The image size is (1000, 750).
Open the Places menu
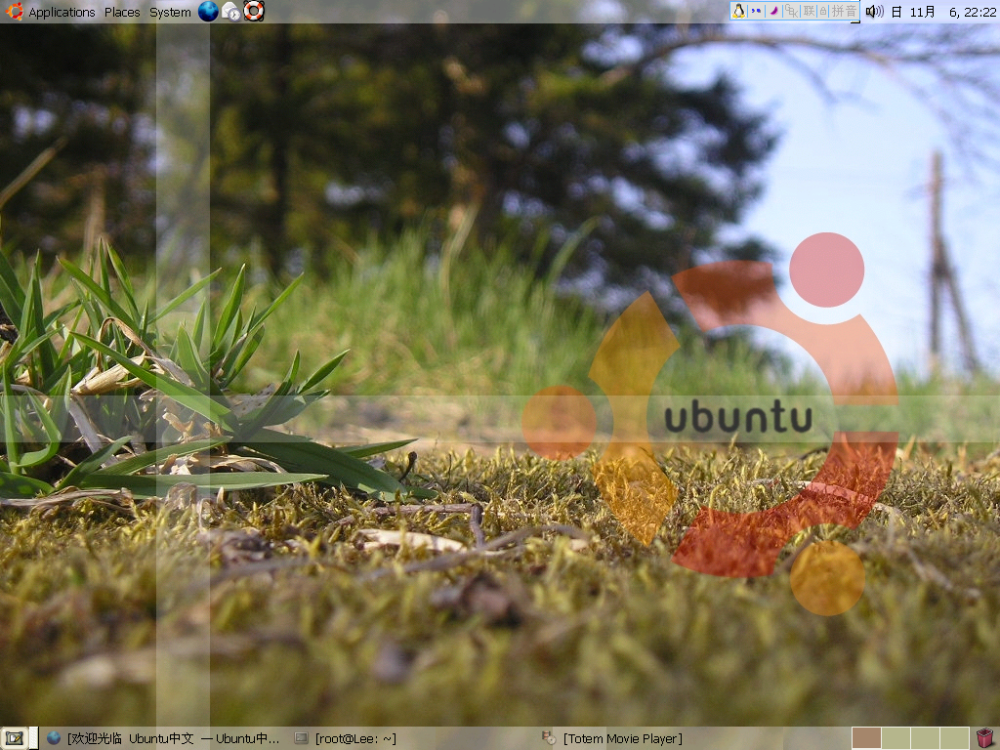[x=122, y=12]
